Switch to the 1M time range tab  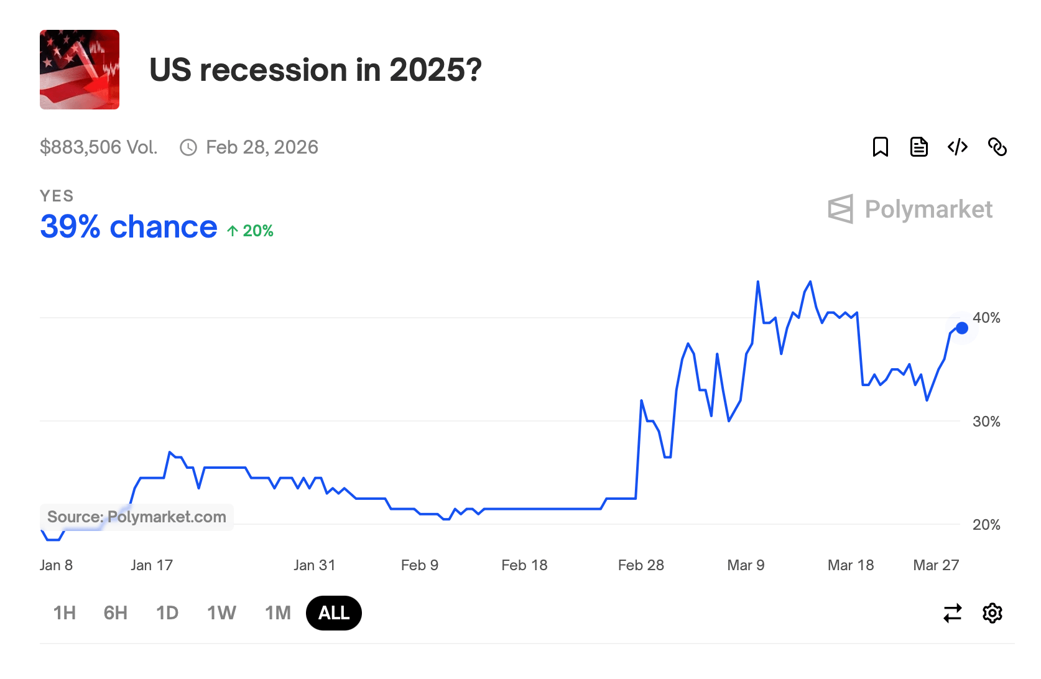(x=277, y=613)
